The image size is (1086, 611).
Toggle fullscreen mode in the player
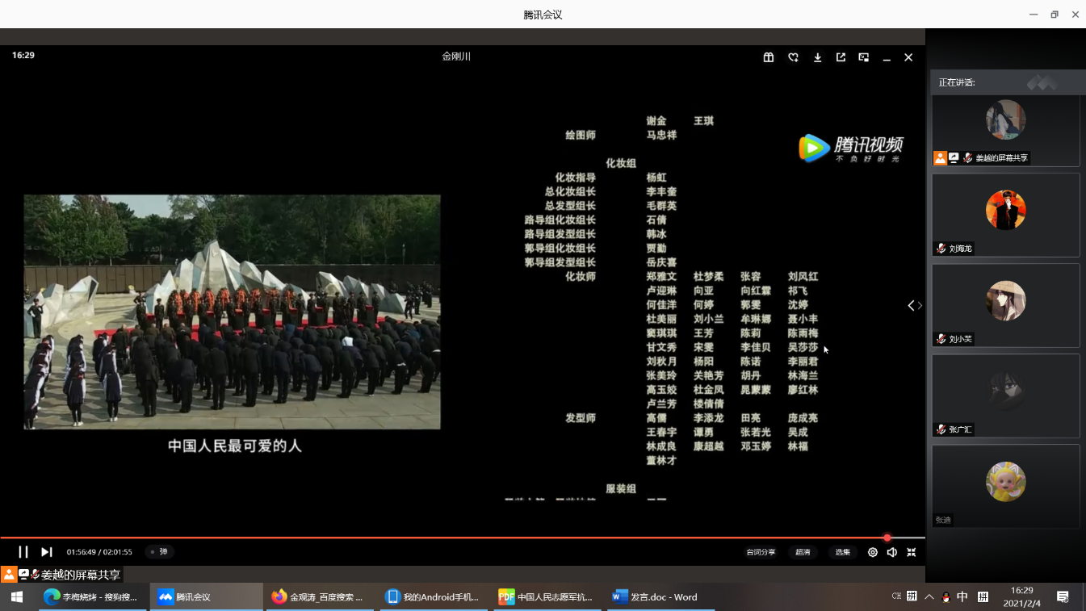912,552
